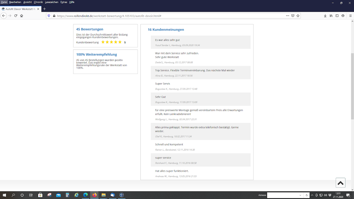Open page actions three-dot menu
354x199 pixels.
(x=287, y=16)
